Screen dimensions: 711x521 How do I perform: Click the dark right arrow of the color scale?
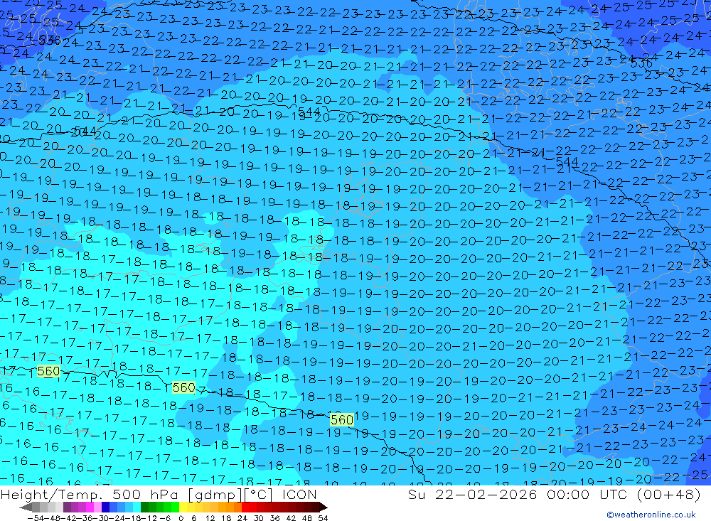point(324,507)
